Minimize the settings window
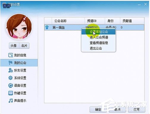The image size is (150, 114). tap(139, 5)
